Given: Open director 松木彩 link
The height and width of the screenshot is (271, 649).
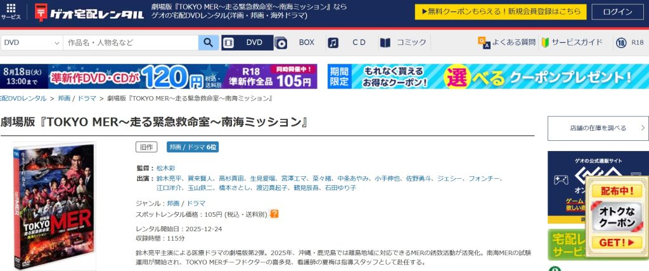Looking at the screenshot, I should click(x=166, y=168).
